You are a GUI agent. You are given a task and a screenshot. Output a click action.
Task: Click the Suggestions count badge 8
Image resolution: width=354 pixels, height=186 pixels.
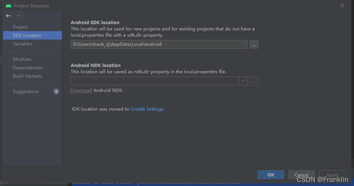[56, 91]
